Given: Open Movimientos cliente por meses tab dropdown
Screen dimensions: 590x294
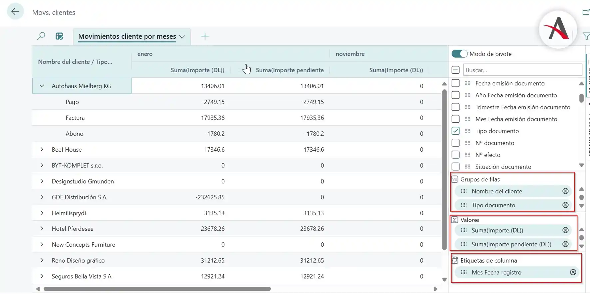Looking at the screenshot, I should (182, 36).
